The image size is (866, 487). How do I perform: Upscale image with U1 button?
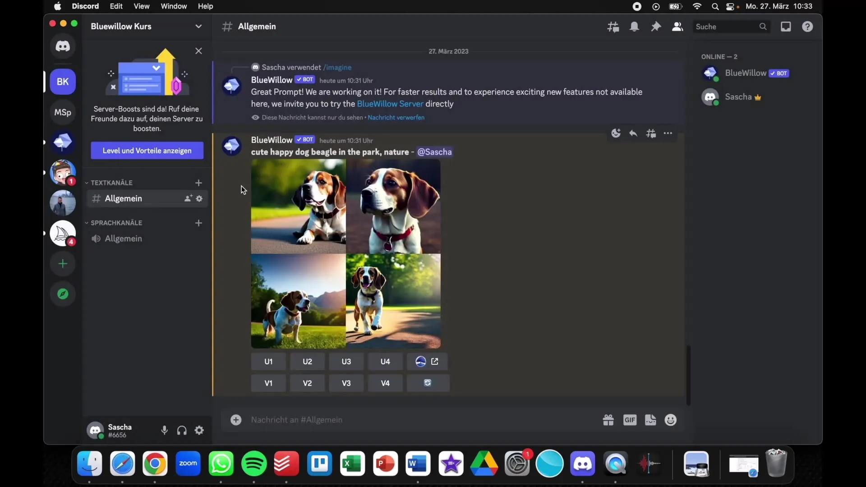(x=268, y=361)
